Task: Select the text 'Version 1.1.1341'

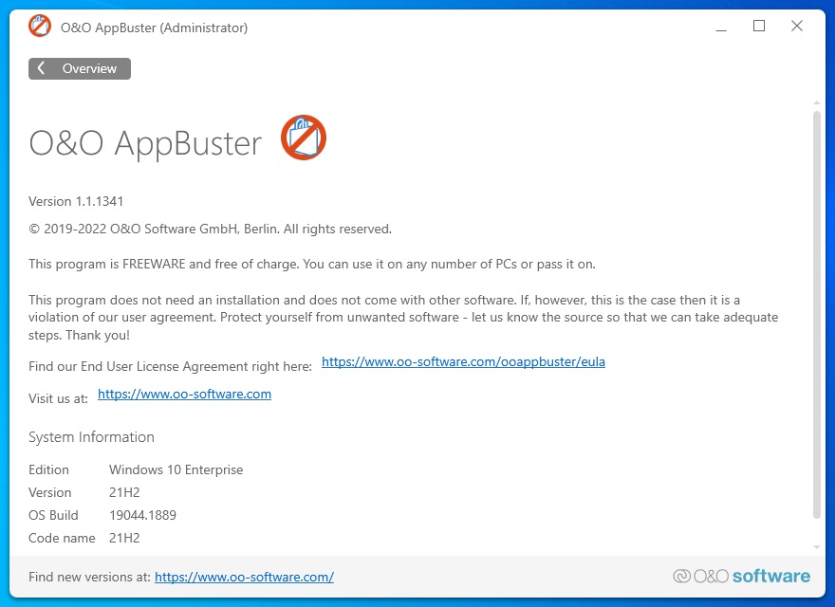Action: (x=76, y=201)
